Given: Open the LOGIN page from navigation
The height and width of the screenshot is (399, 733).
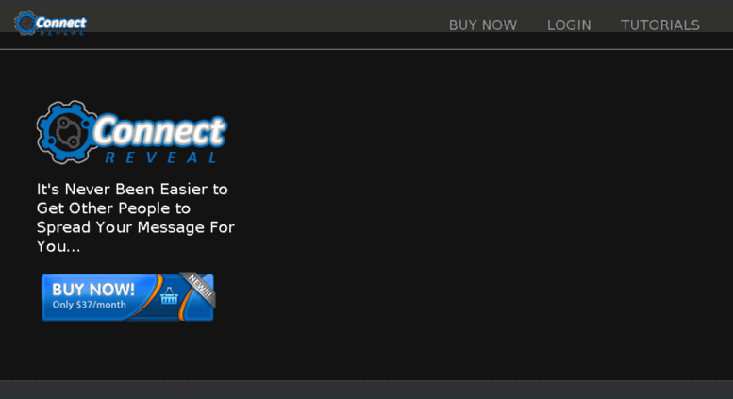Looking at the screenshot, I should pyautogui.click(x=569, y=25).
